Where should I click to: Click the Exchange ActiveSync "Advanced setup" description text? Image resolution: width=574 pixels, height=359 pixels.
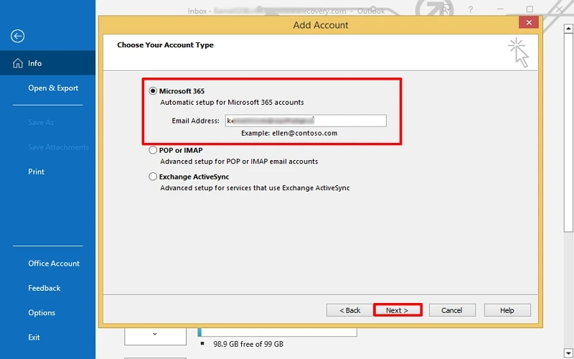255,188
